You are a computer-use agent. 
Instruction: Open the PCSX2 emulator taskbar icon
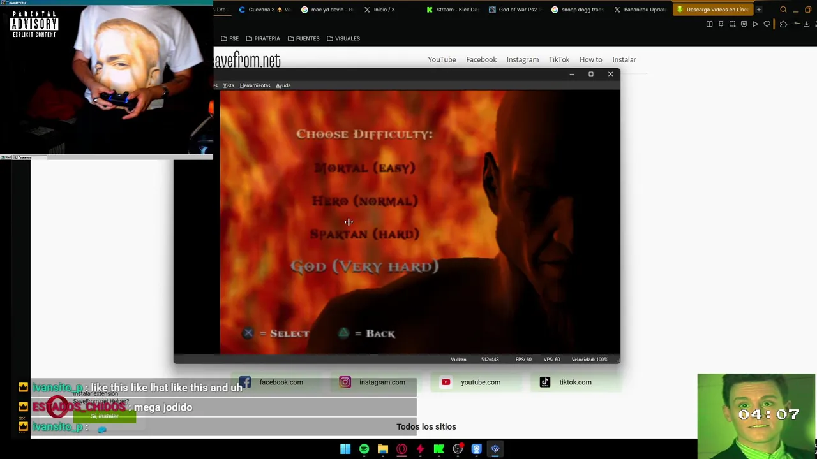[495, 449]
